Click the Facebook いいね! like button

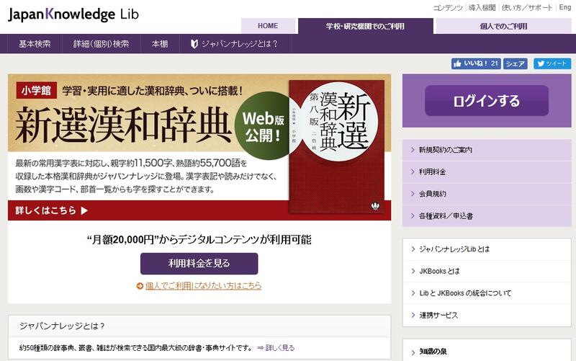[x=476, y=63]
